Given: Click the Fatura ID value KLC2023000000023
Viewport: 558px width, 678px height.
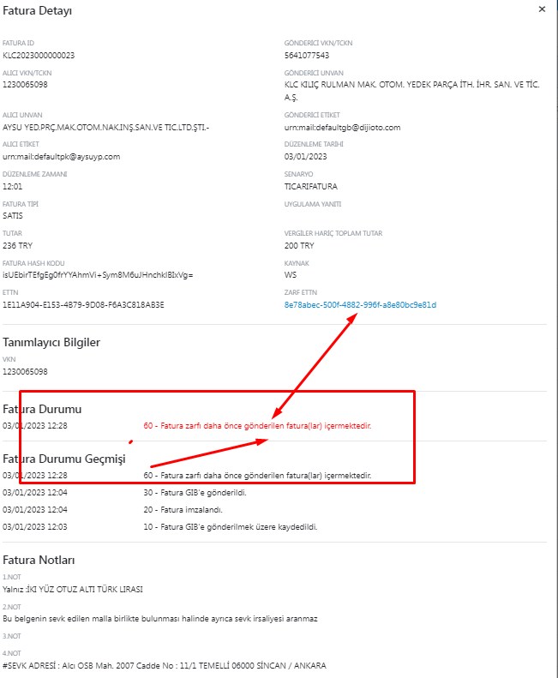Looking at the screenshot, I should point(39,55).
